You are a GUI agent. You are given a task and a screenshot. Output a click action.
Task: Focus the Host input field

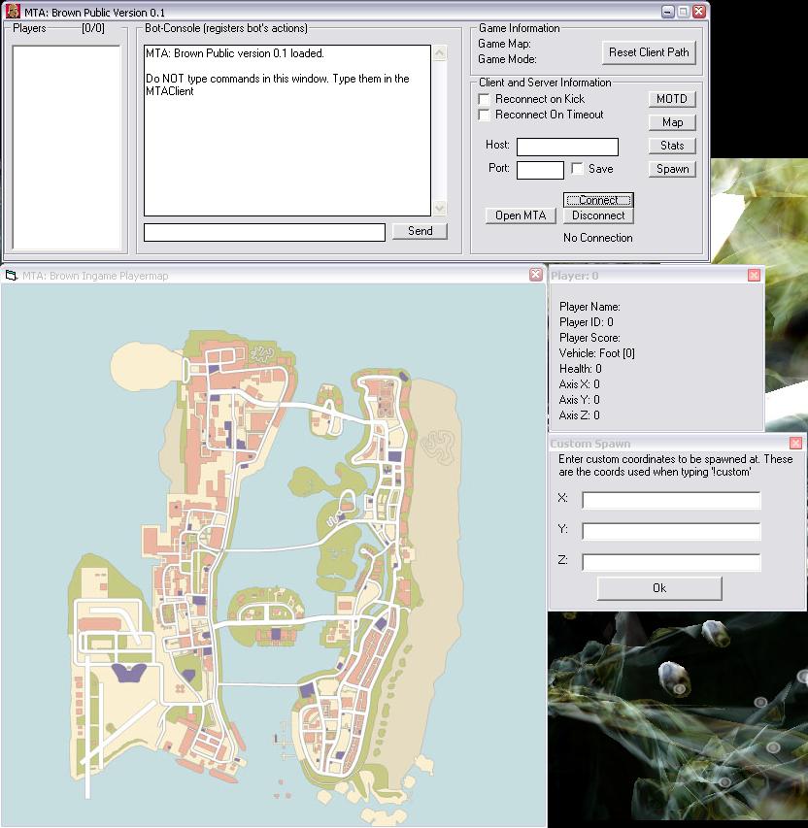(567, 147)
